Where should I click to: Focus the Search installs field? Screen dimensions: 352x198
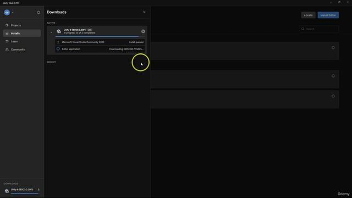coord(319,29)
